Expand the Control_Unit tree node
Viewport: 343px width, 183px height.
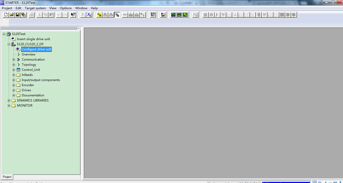click(14, 70)
